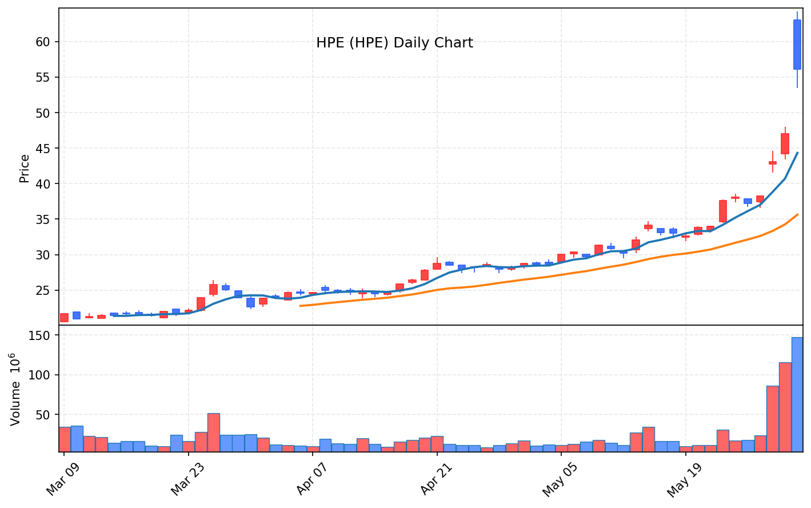Viewport: 811px width, 508px height.
Task: Click the 55 price tick label
Action: pos(44,77)
